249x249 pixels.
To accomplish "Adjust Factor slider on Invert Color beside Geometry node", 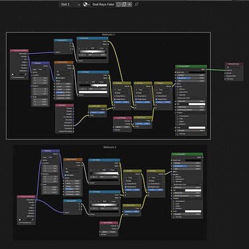I will coord(98,112).
